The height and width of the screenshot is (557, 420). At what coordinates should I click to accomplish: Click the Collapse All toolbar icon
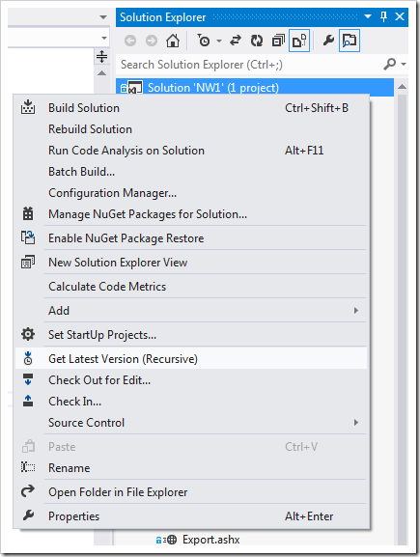[x=278, y=41]
